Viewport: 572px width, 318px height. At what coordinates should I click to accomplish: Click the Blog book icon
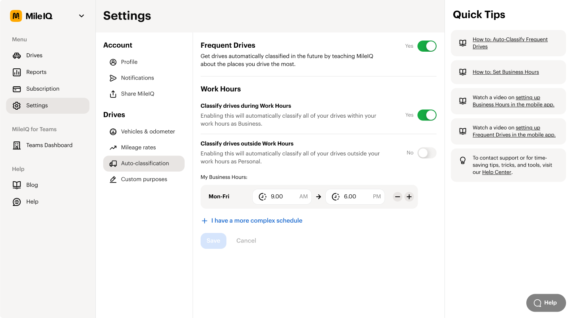(16, 185)
